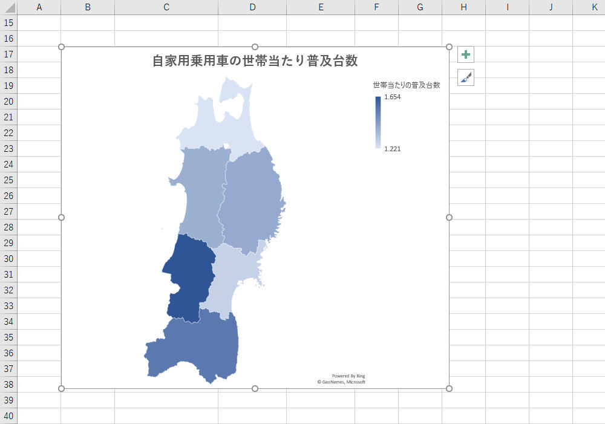Select row 16 header
The image size is (605, 424).
8,39
